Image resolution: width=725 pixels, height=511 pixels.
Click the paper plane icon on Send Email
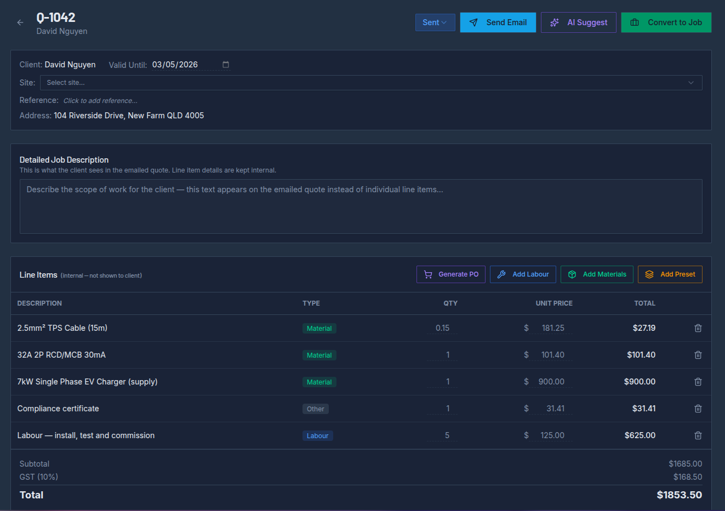pos(473,22)
